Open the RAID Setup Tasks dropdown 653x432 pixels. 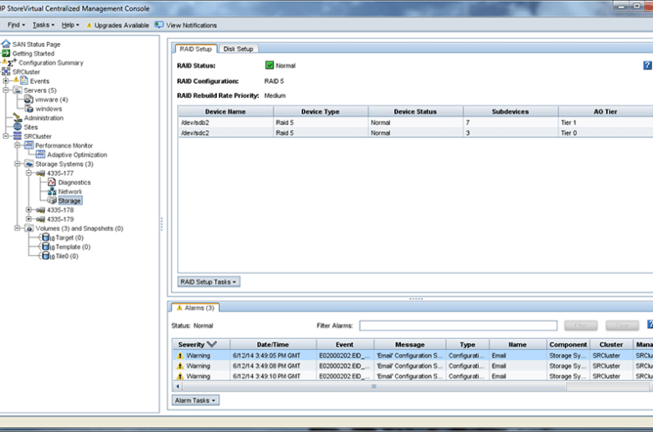(208, 281)
